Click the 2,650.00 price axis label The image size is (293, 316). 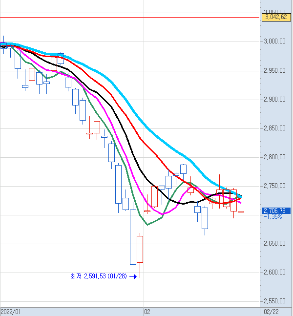click(x=274, y=243)
